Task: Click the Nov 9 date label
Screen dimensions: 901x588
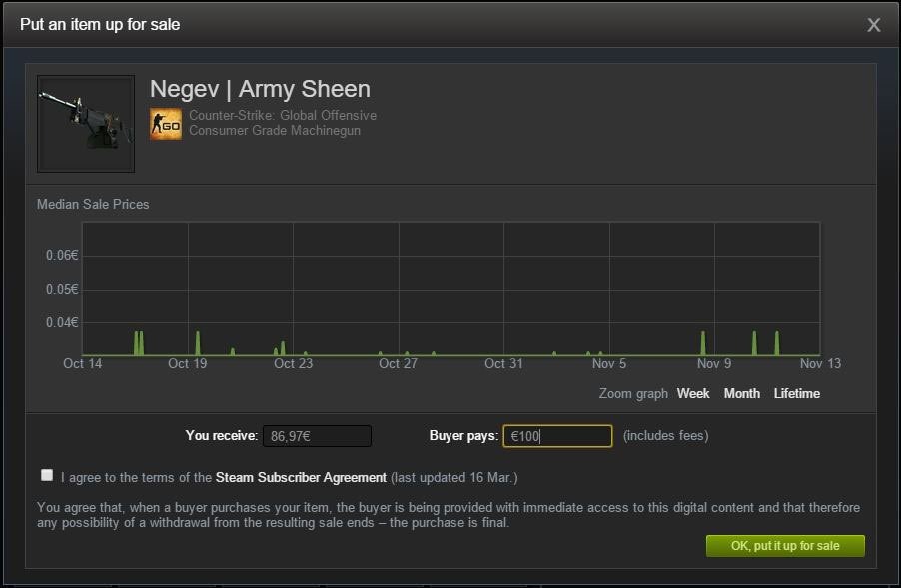Action: click(714, 363)
